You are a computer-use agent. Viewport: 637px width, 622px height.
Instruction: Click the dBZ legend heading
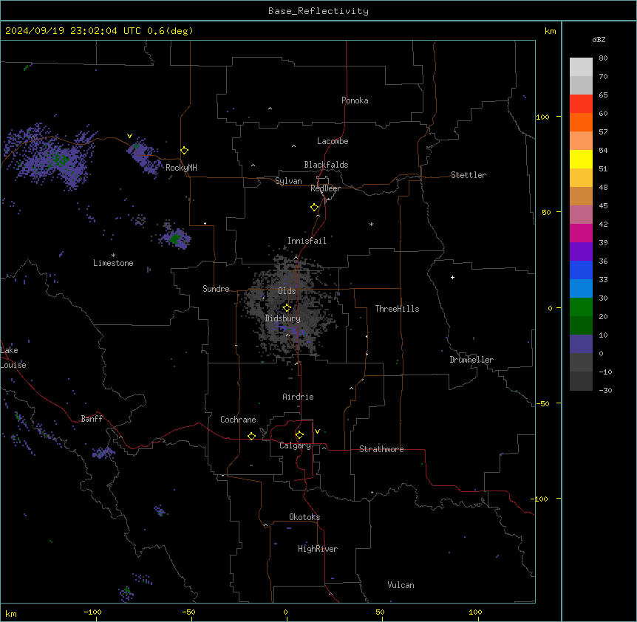coord(599,39)
